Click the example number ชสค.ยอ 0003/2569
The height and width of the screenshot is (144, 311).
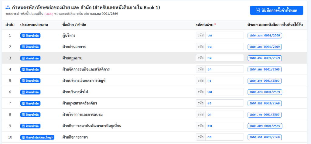[265, 103]
